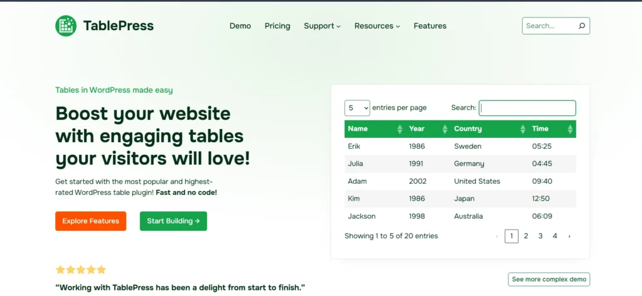Click the Explore Features button
Viewport: 642px width, 296px height.
90,221
